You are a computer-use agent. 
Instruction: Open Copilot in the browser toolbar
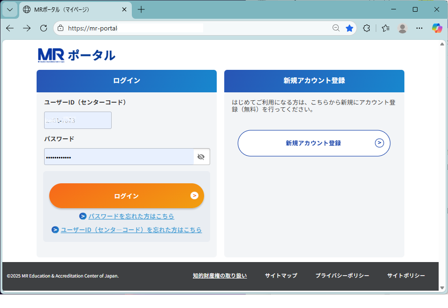437,28
